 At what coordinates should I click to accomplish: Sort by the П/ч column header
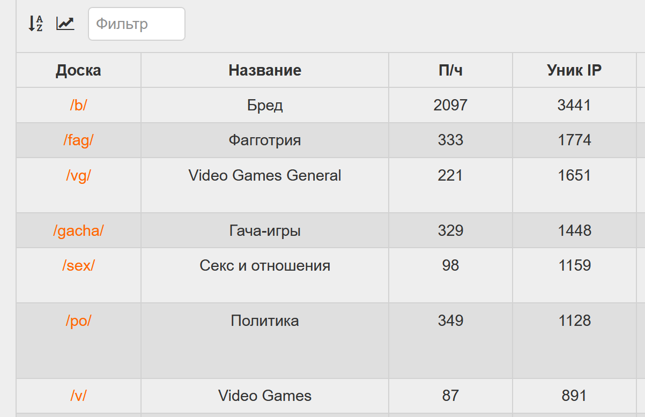click(x=450, y=70)
